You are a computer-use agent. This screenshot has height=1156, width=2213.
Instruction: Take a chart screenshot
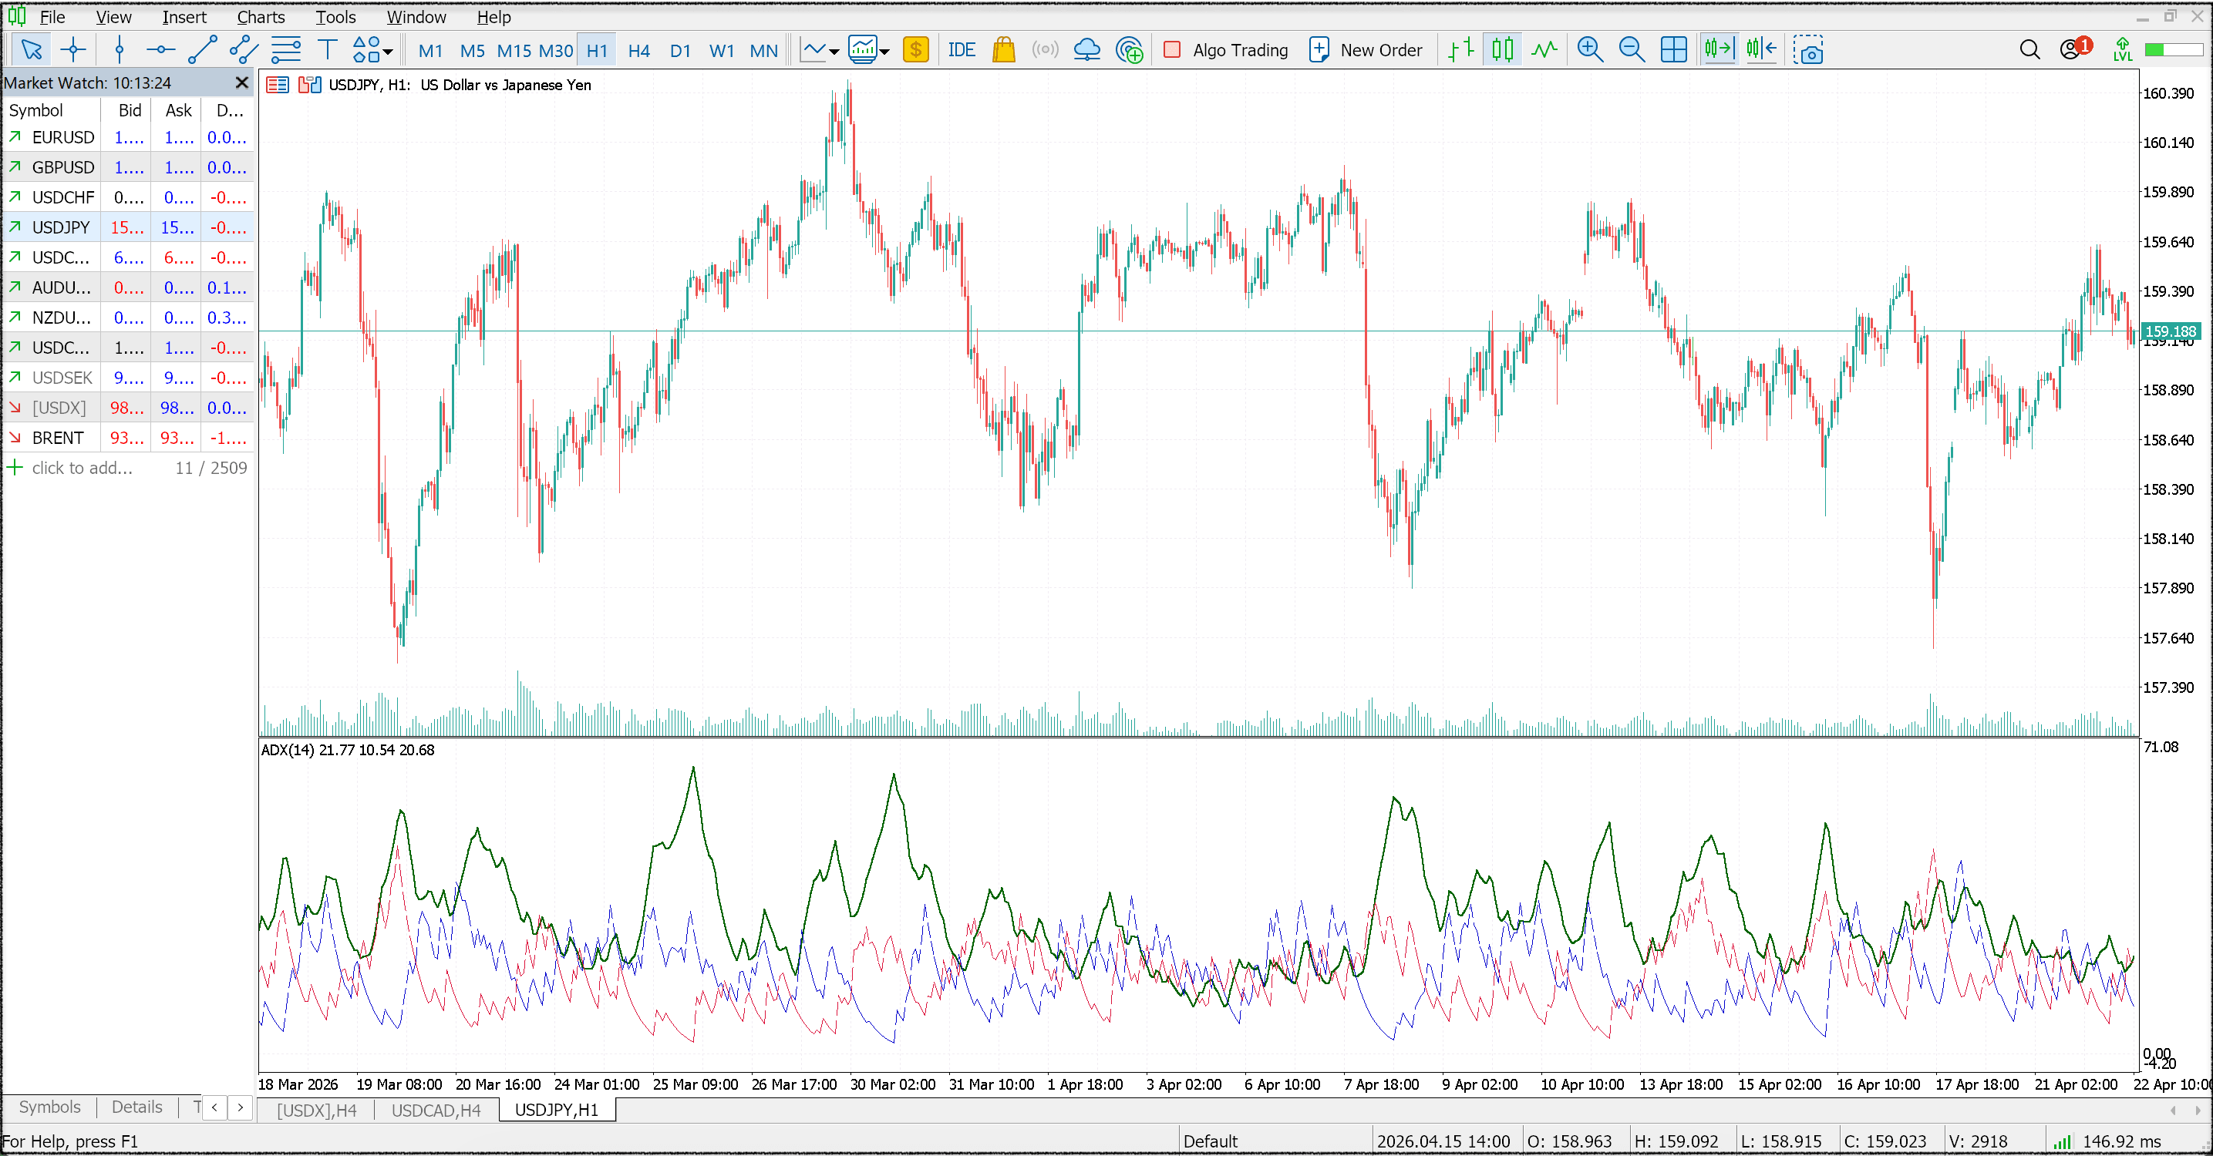coord(1808,50)
